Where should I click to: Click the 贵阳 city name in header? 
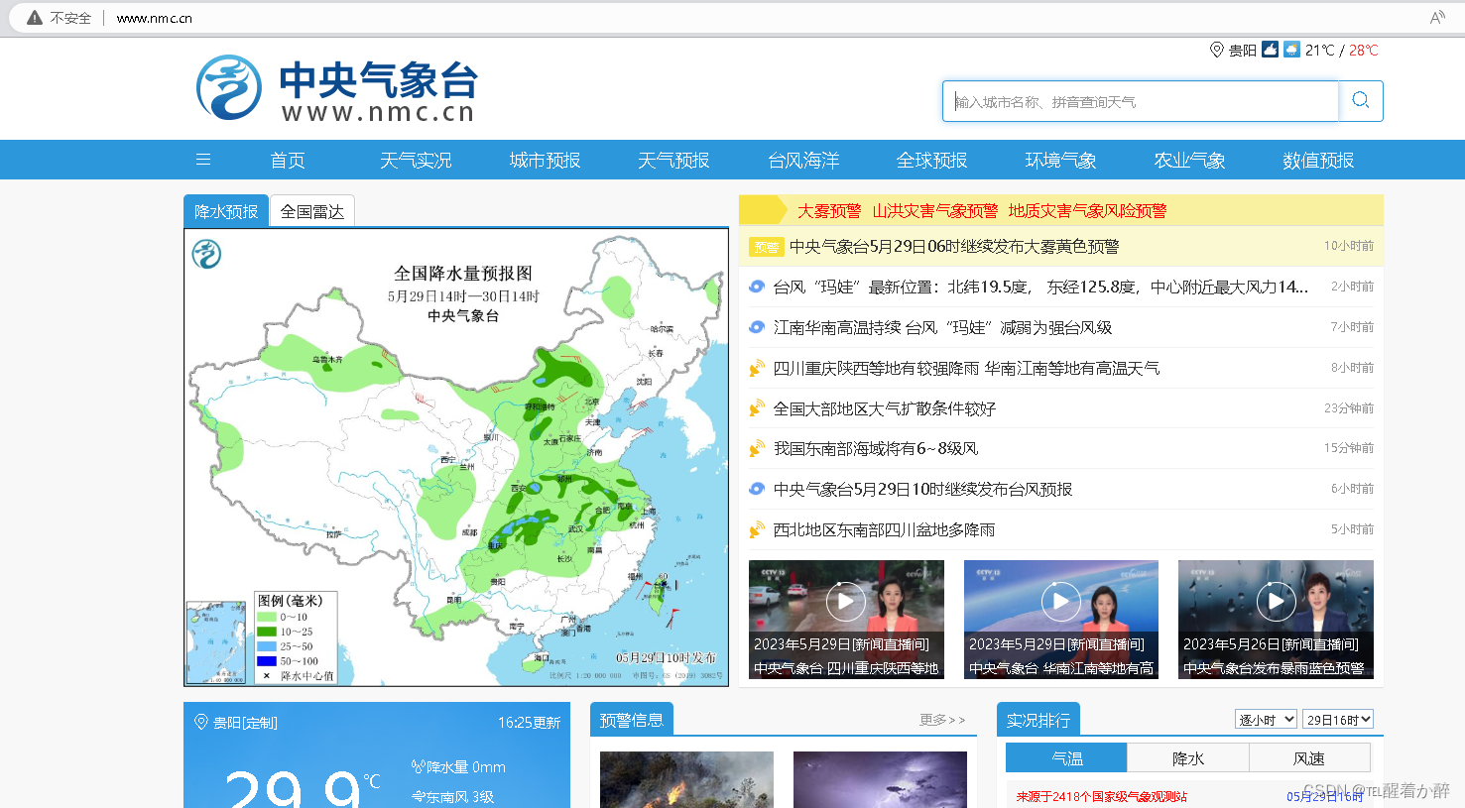click(1243, 50)
